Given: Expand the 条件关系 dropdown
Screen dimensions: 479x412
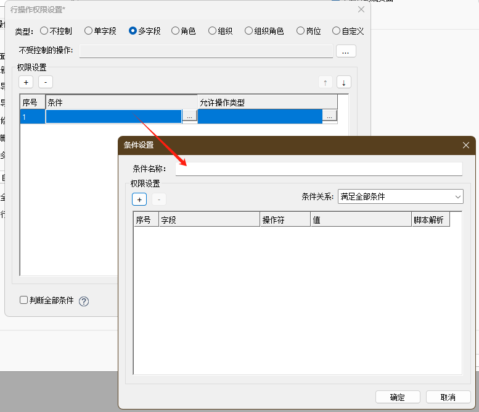Looking at the screenshot, I should [400, 196].
